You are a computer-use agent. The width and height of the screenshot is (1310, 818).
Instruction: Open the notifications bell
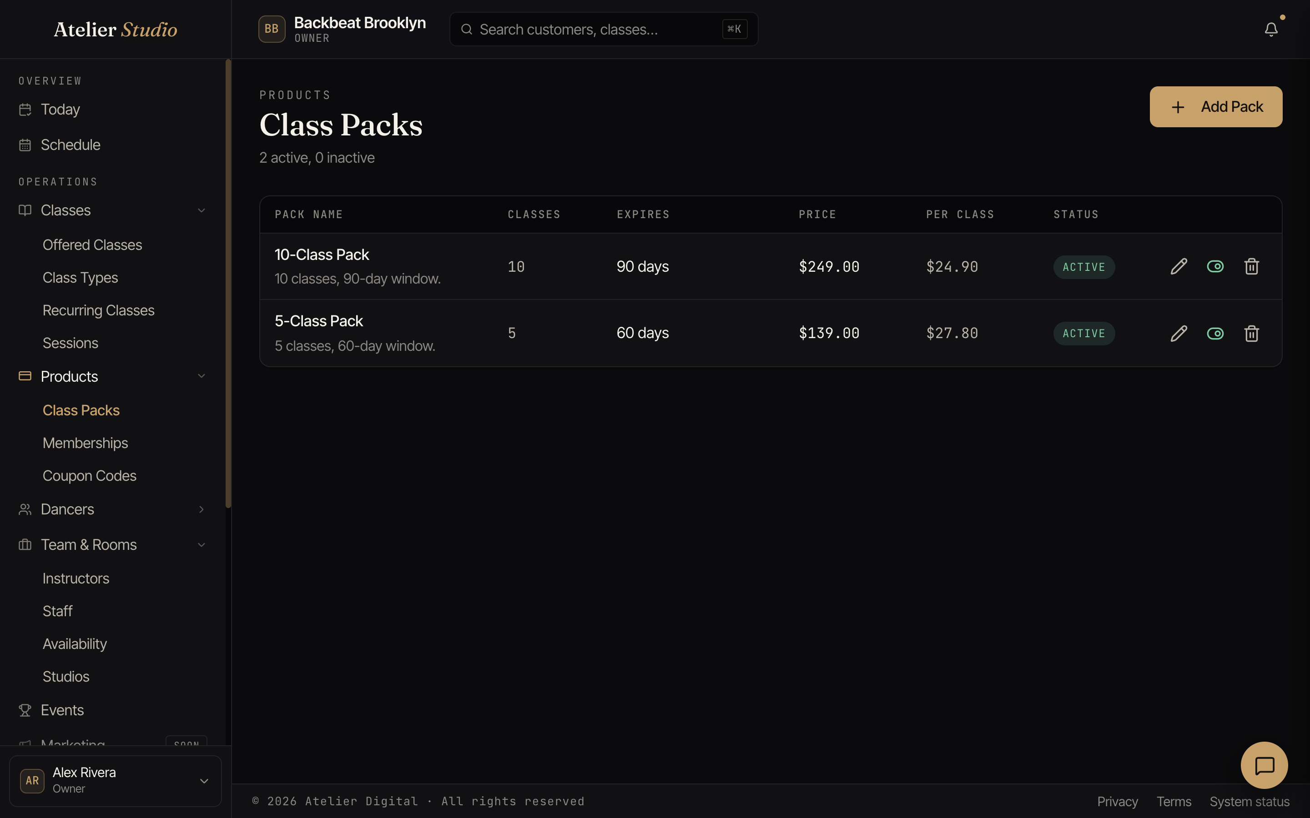point(1270,29)
